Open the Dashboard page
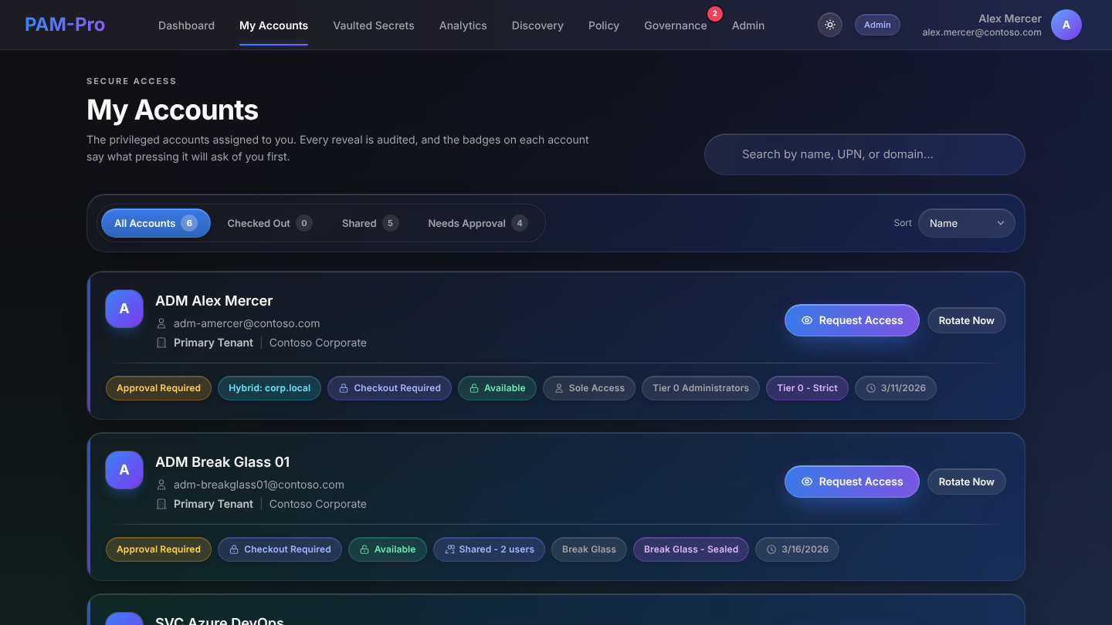The image size is (1112, 625). click(186, 25)
